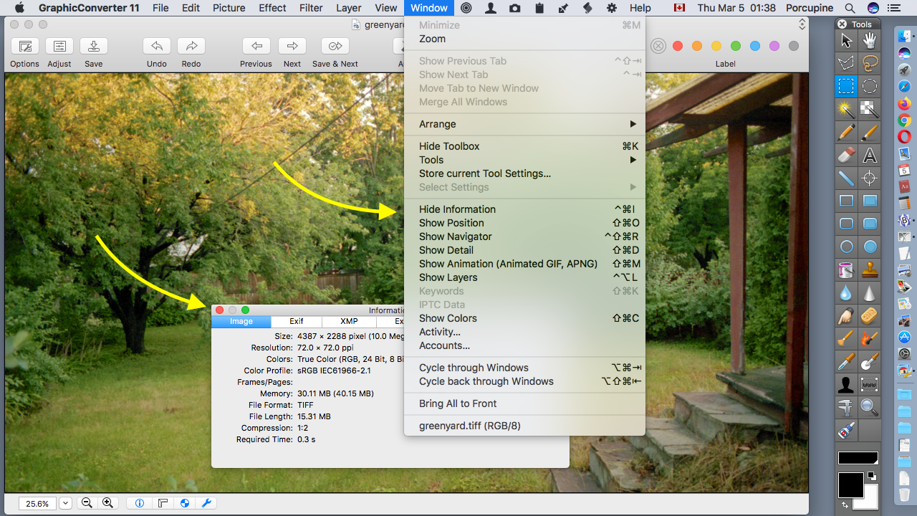Select the sponge tool
Image resolution: width=917 pixels, height=516 pixels.
click(x=870, y=316)
